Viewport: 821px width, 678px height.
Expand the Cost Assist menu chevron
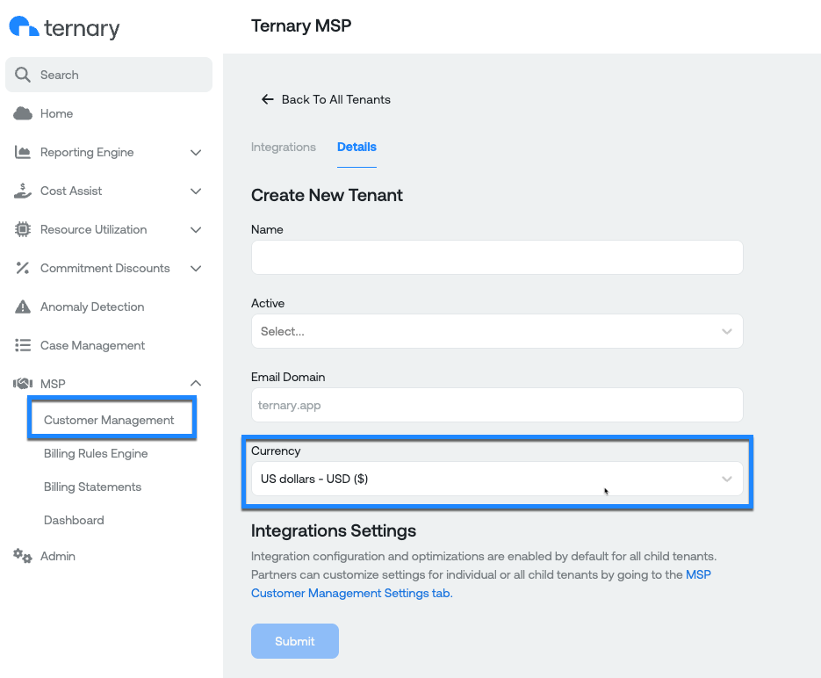point(196,191)
